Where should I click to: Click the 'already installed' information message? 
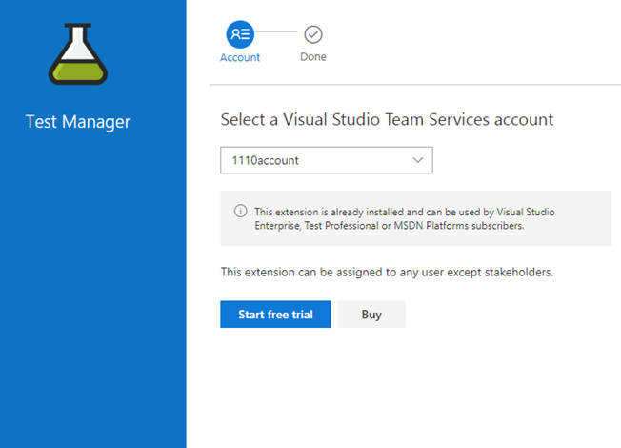pos(405,218)
